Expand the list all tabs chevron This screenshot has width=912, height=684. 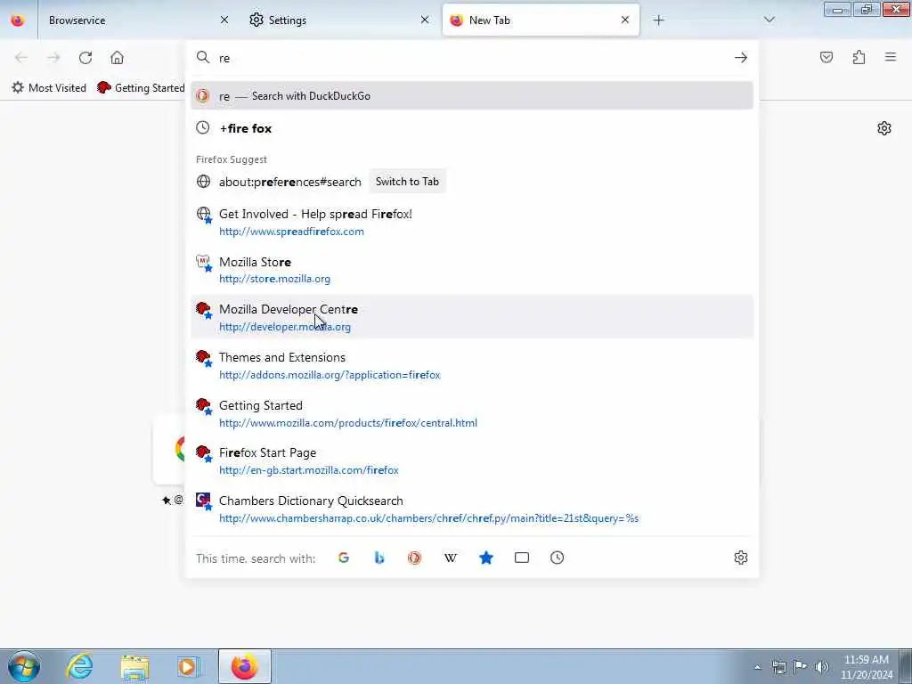click(x=769, y=20)
